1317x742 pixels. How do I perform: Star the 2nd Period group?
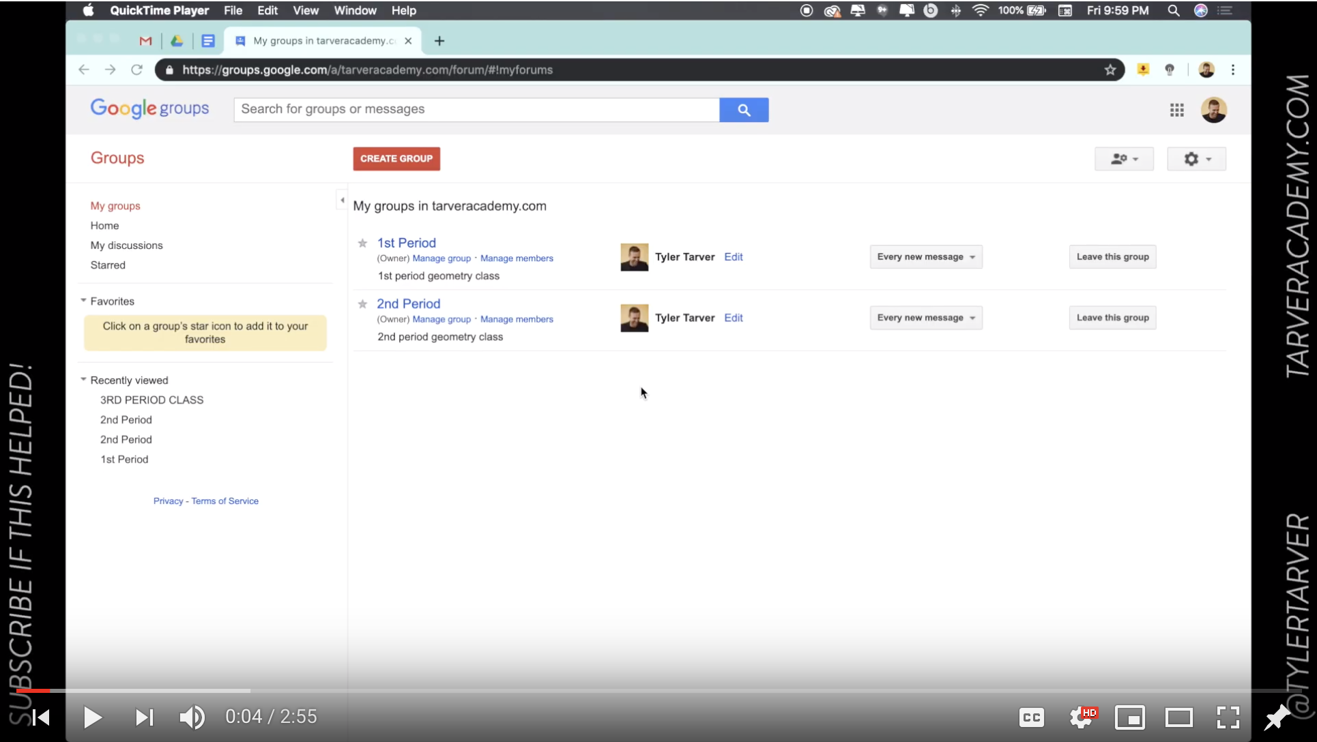tap(362, 304)
